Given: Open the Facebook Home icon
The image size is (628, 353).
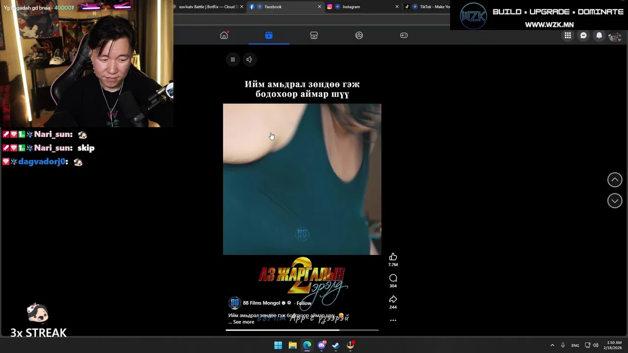Looking at the screenshot, I should [224, 35].
